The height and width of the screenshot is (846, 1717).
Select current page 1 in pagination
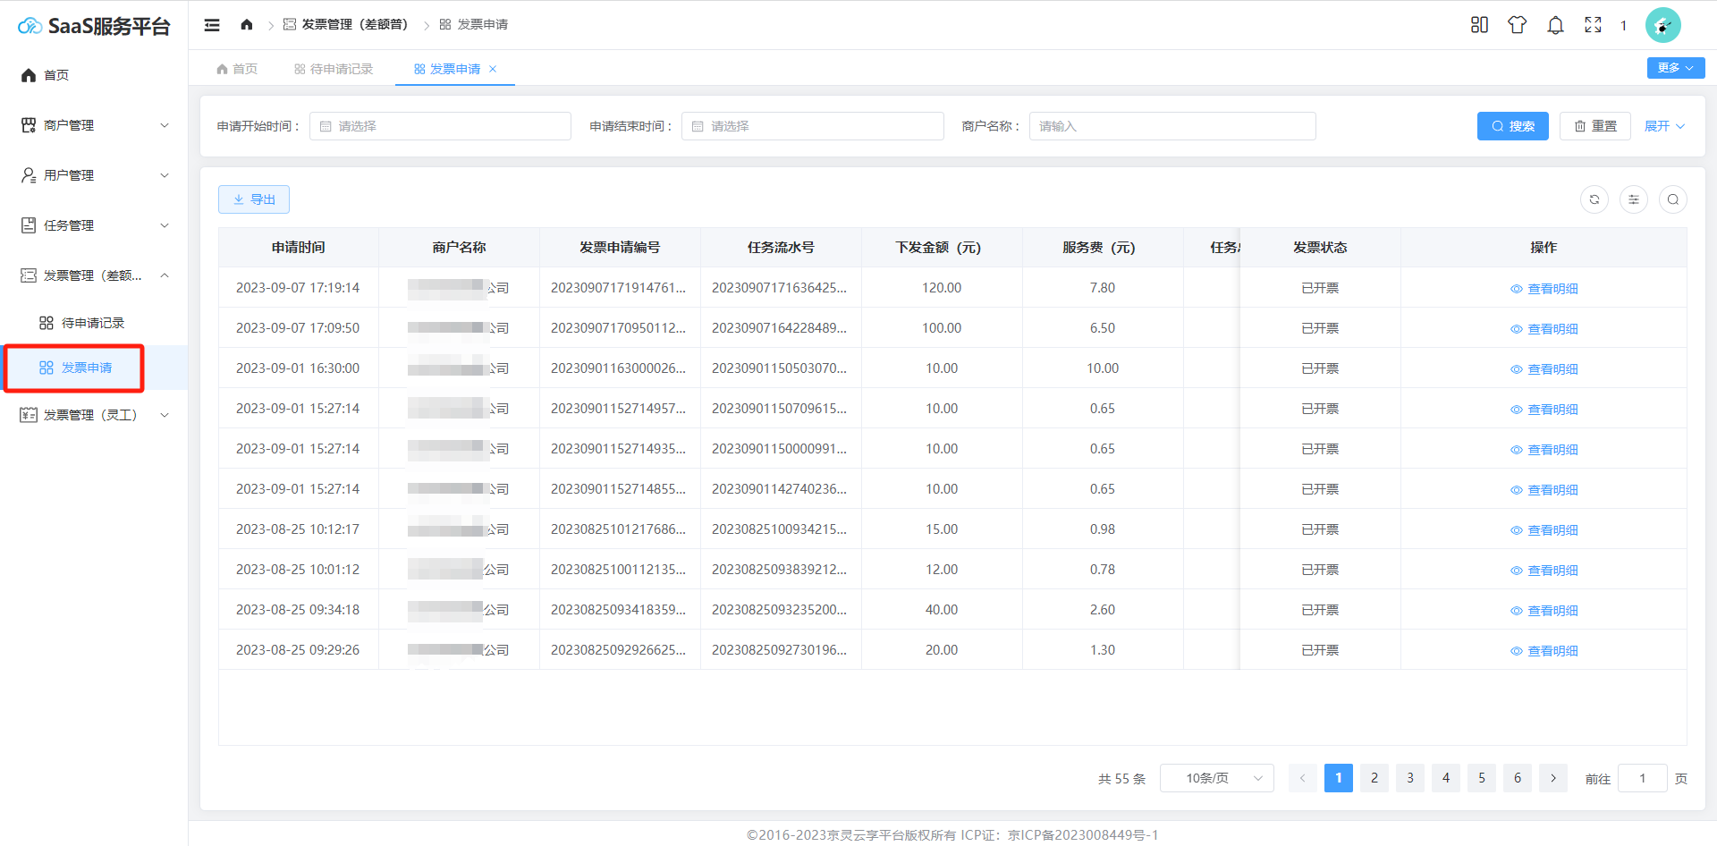[1339, 778]
